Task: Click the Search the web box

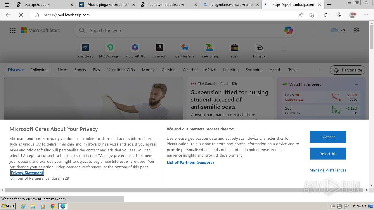Action: click(184, 30)
